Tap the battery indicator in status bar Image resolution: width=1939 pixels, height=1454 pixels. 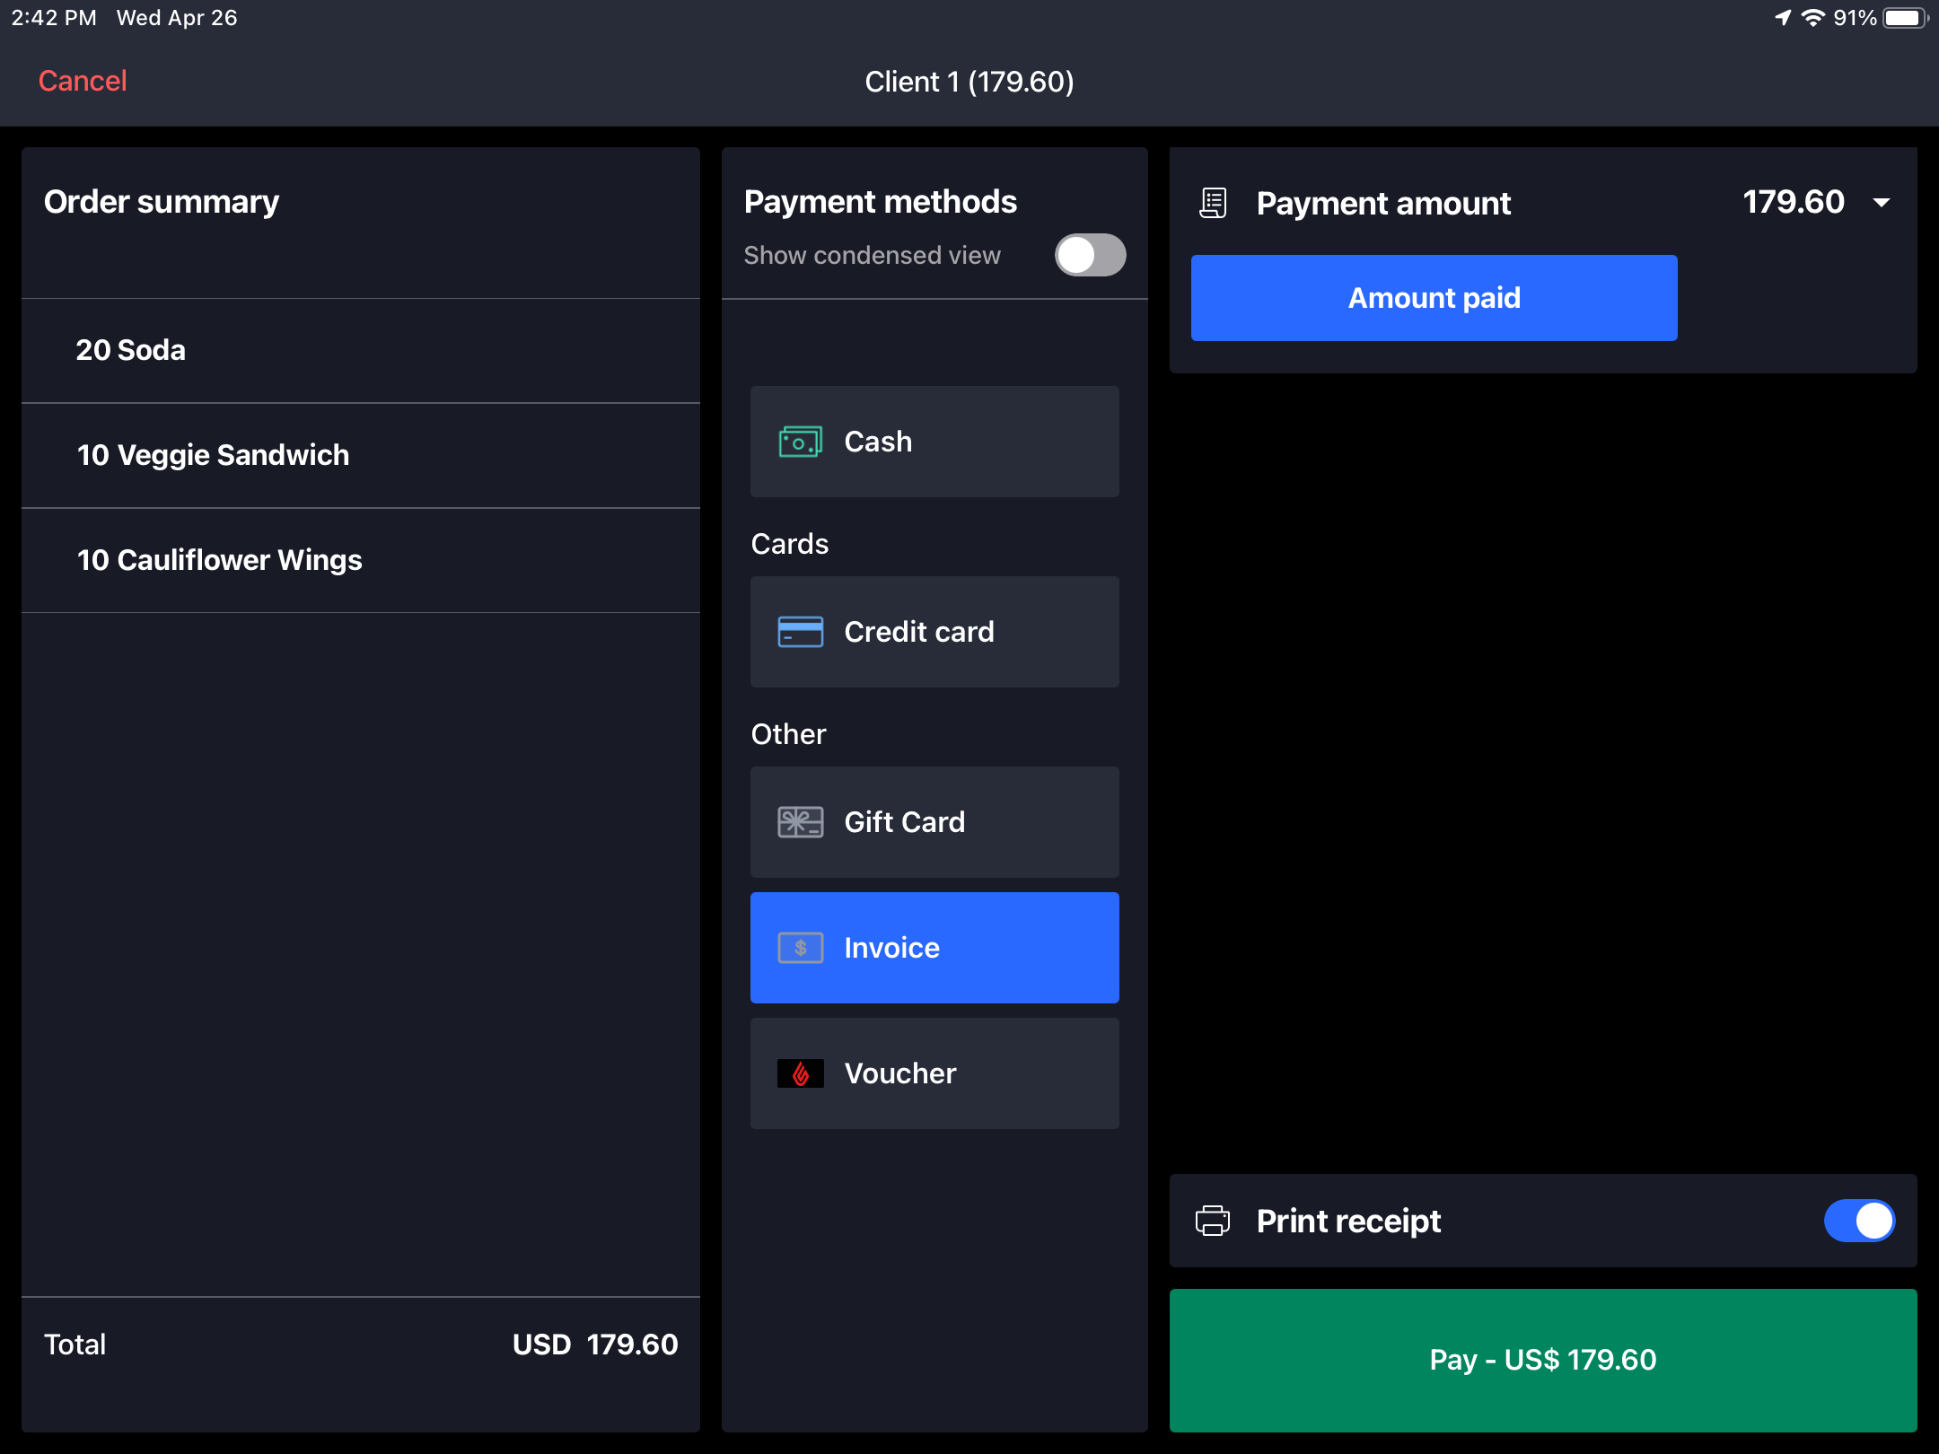click(x=1905, y=18)
